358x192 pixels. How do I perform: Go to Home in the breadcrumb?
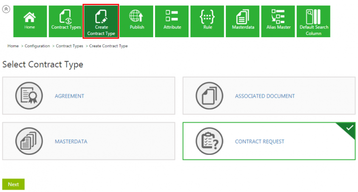tap(13, 46)
